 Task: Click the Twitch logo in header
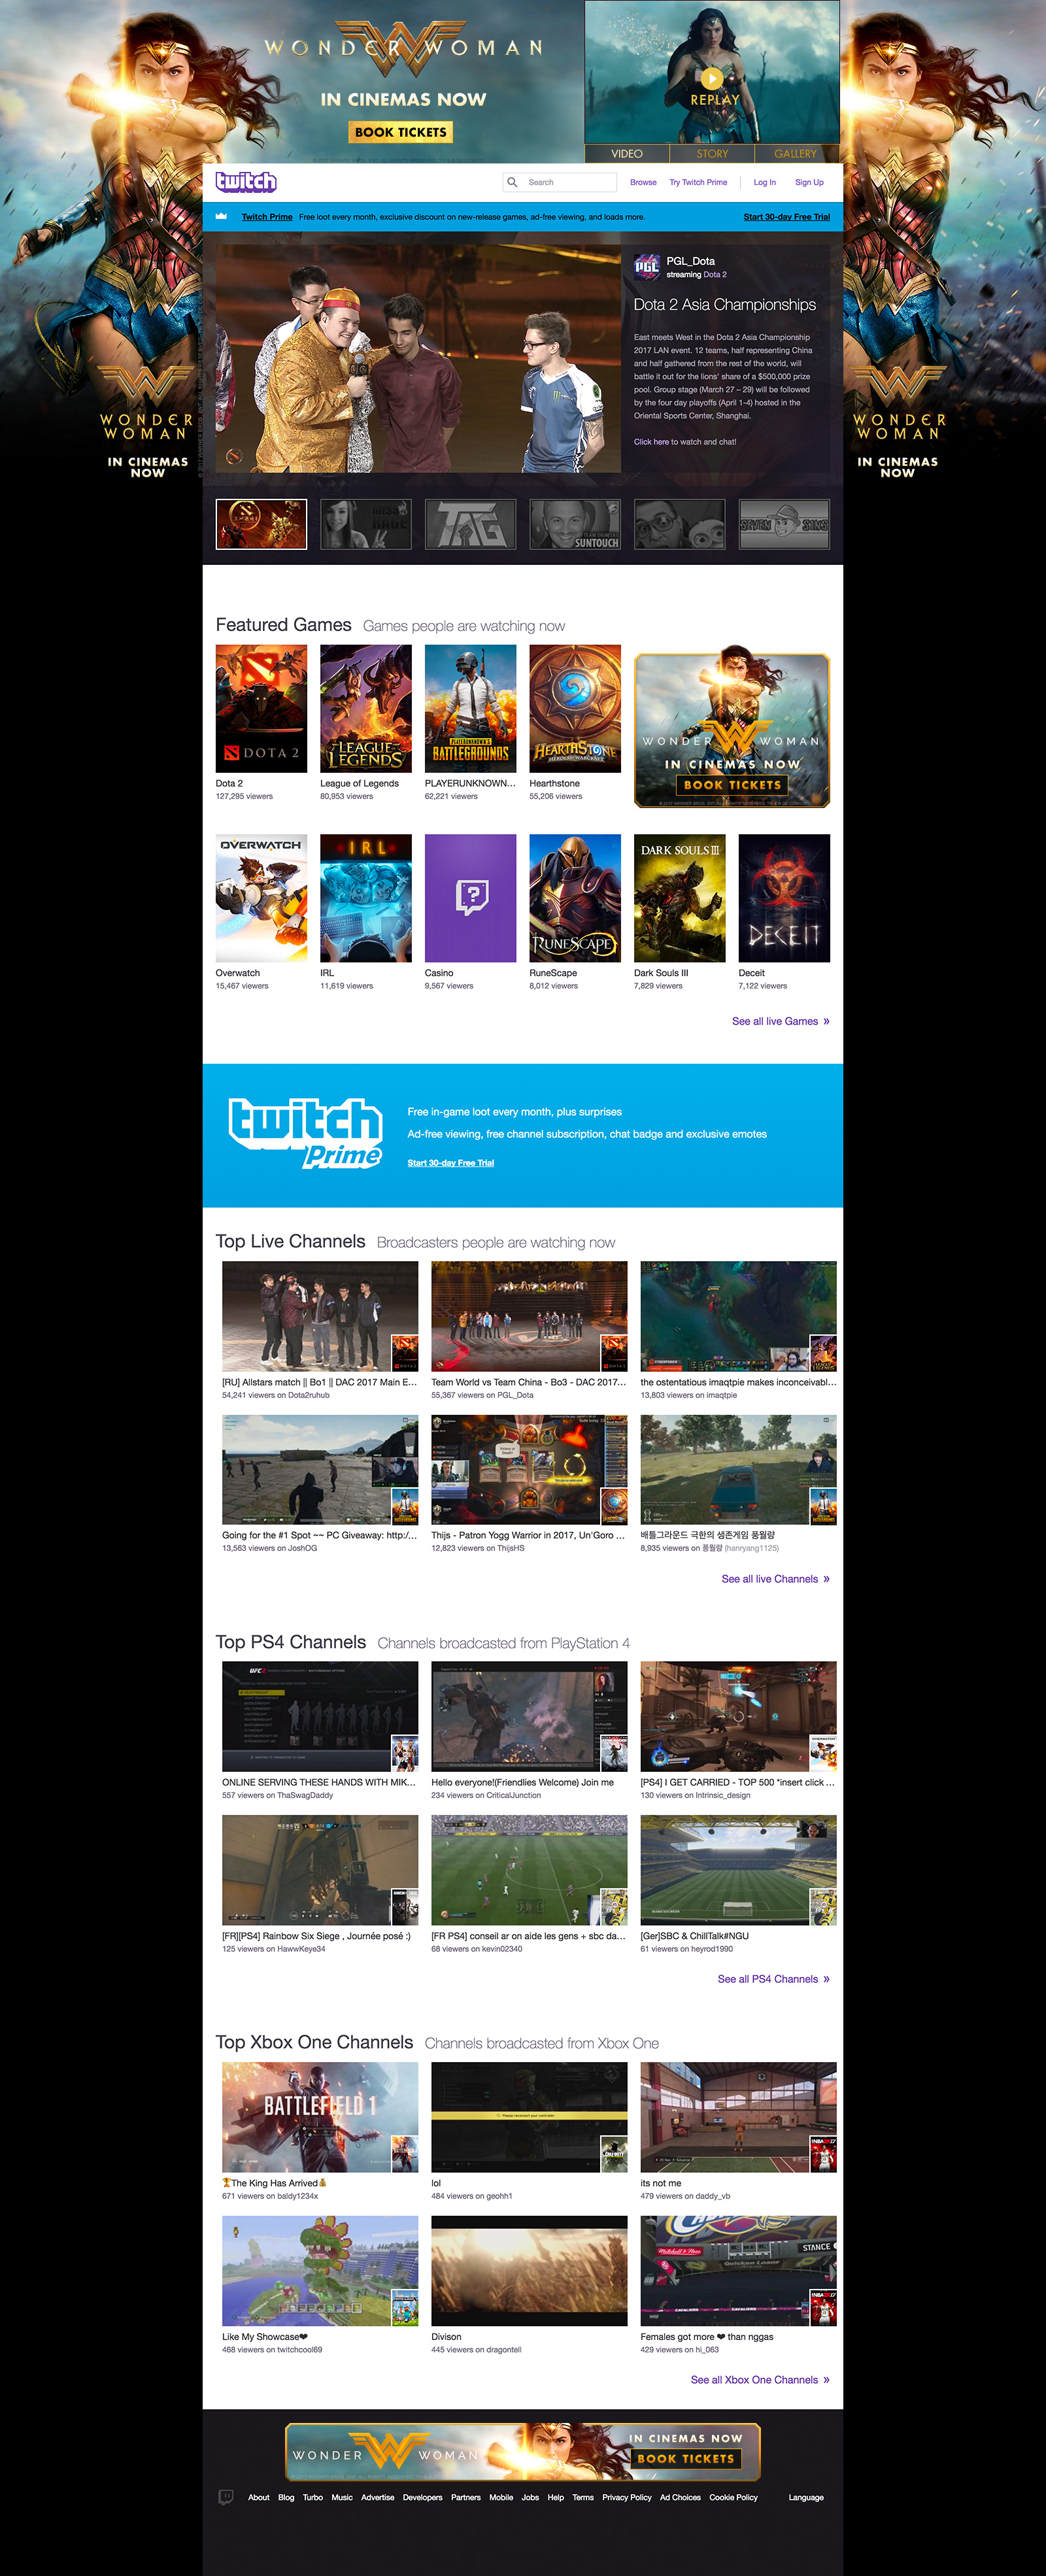pyautogui.click(x=246, y=182)
